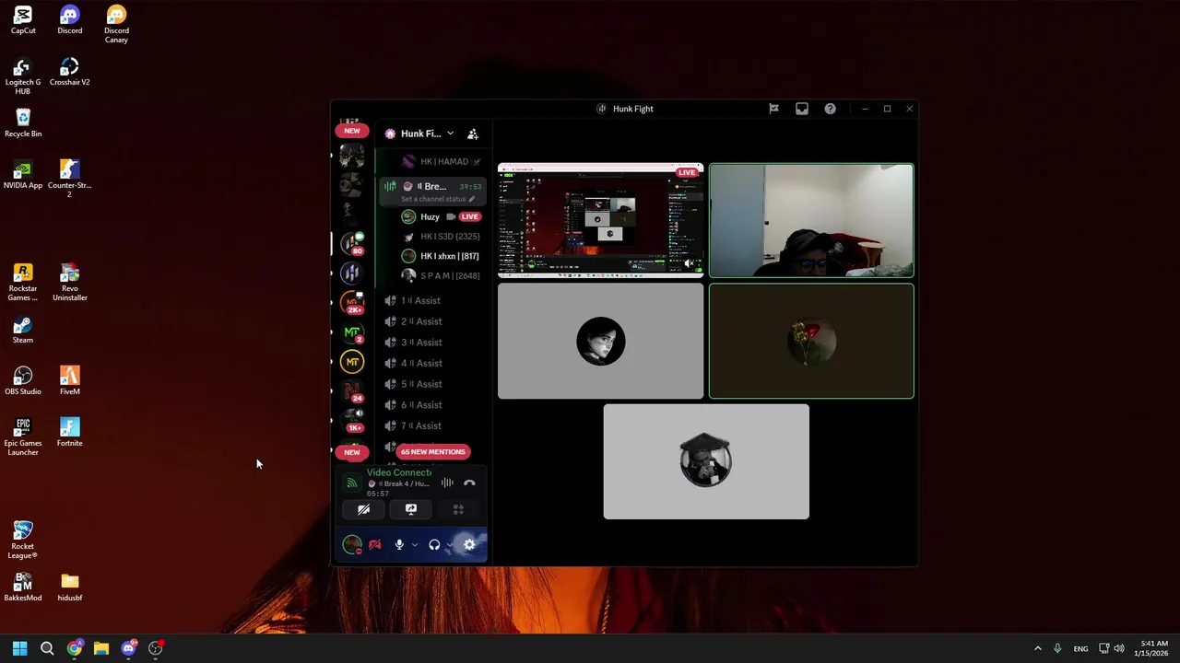
Task: Open microphone input options chevron
Action: 415,545
